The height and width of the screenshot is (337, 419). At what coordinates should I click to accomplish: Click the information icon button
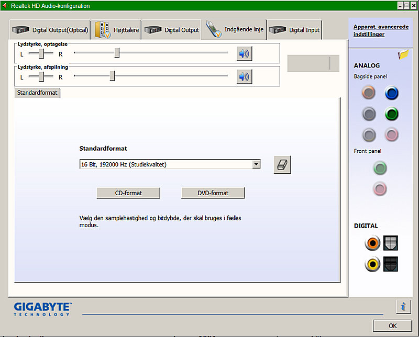[403, 307]
